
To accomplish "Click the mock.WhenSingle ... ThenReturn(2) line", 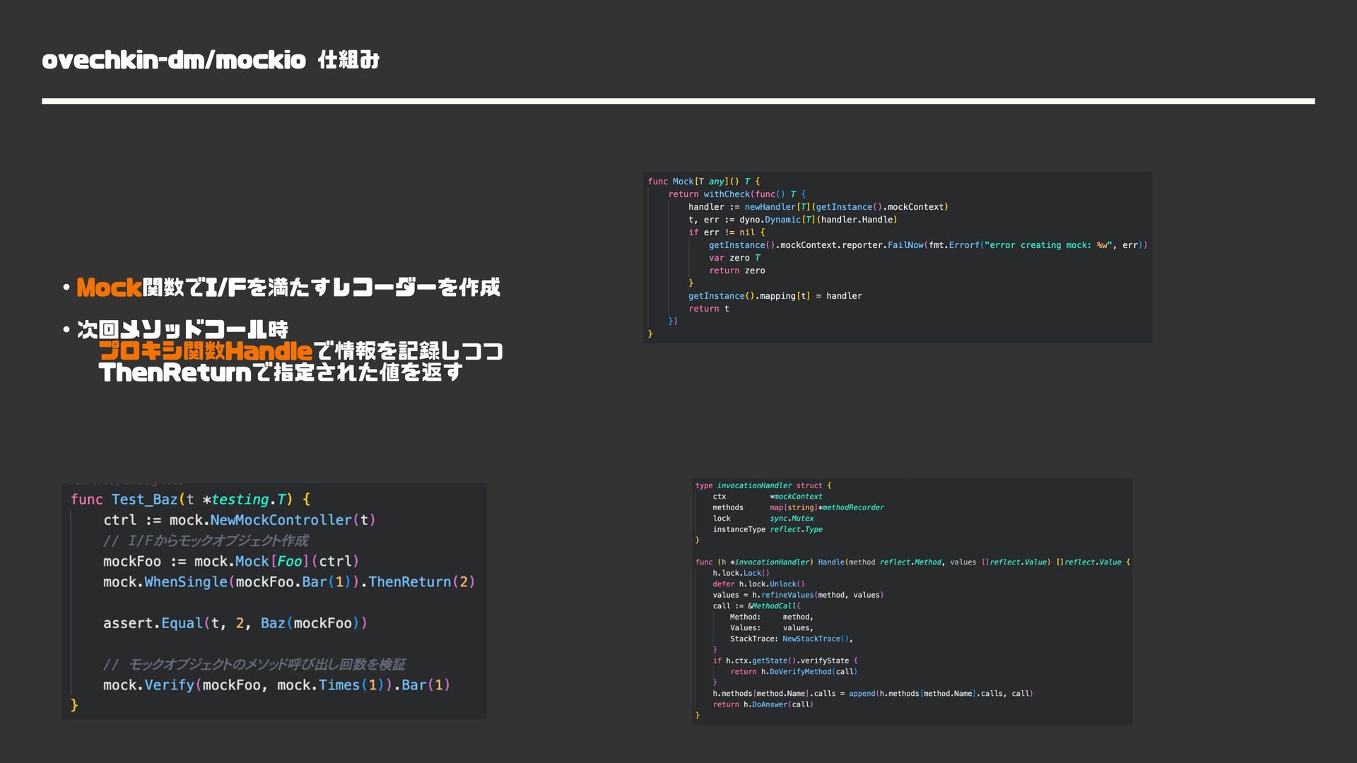I will point(289,581).
